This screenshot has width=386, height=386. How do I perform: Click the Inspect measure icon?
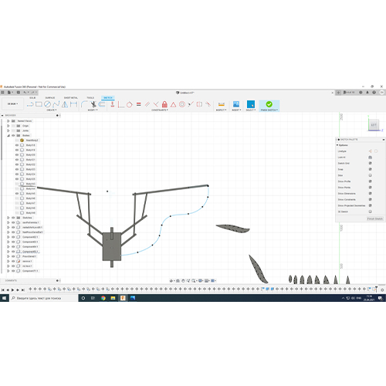pos(222,104)
